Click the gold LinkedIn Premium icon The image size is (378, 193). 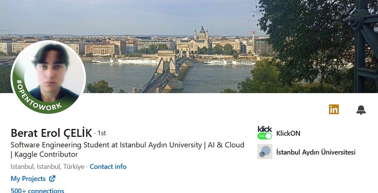(x=334, y=109)
